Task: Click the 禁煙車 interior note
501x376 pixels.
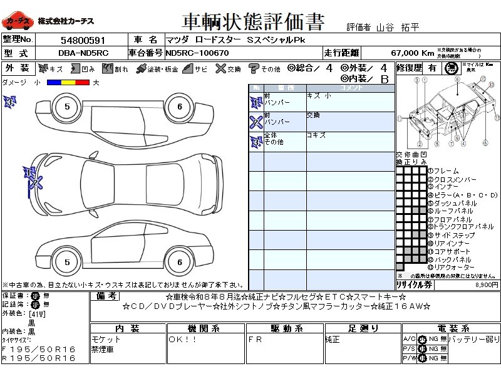Action: click(102, 350)
